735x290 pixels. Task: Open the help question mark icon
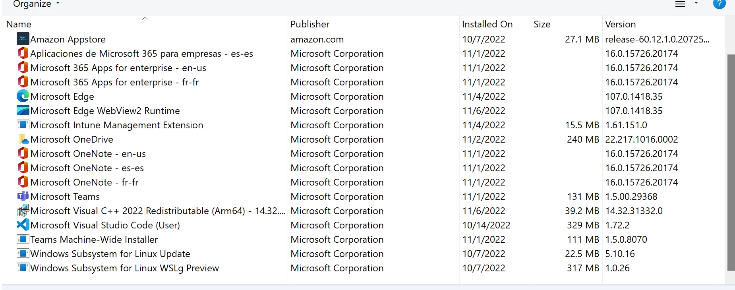tap(720, 3)
